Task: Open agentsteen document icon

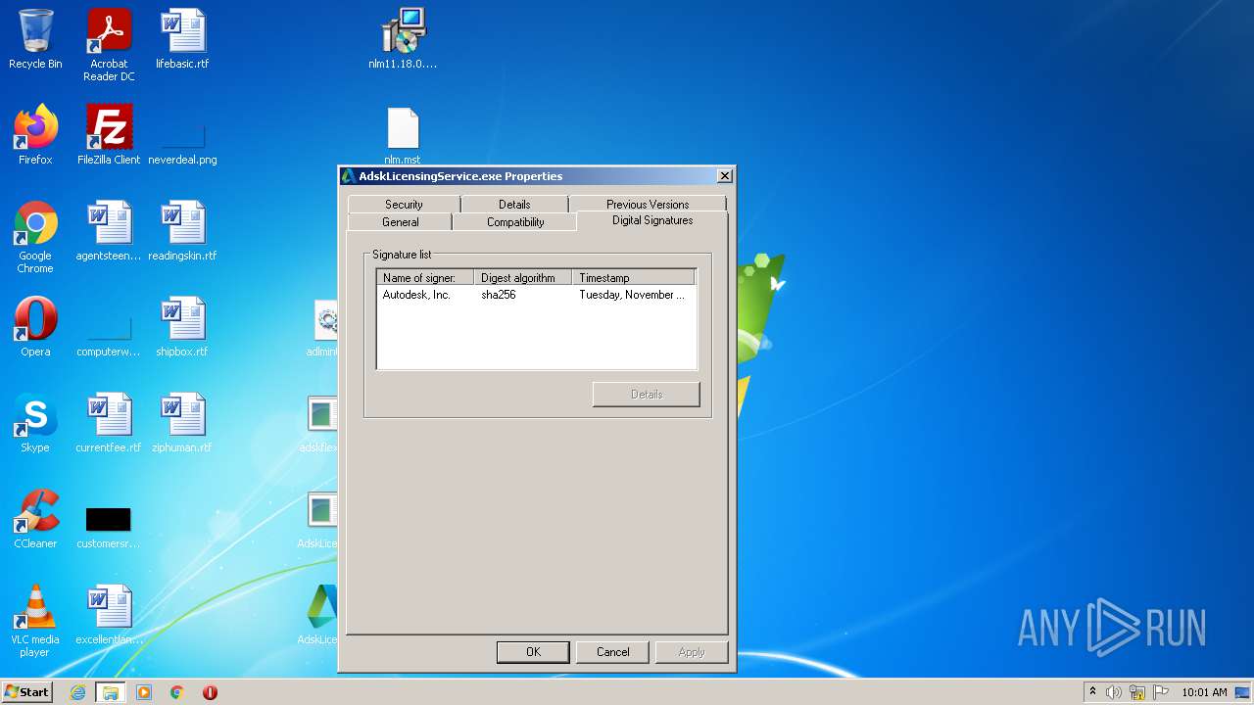Action: (x=109, y=231)
